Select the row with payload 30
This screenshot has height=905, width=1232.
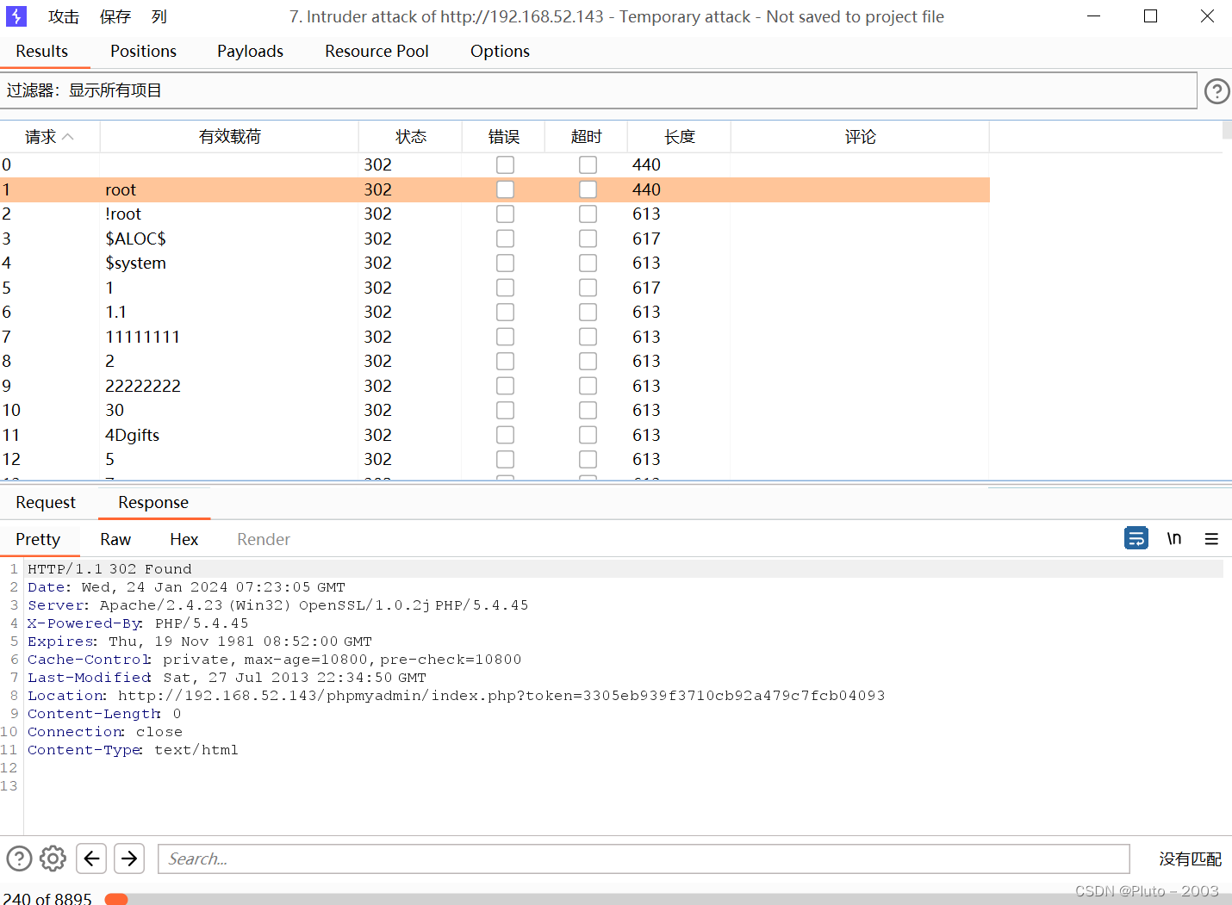[495, 410]
